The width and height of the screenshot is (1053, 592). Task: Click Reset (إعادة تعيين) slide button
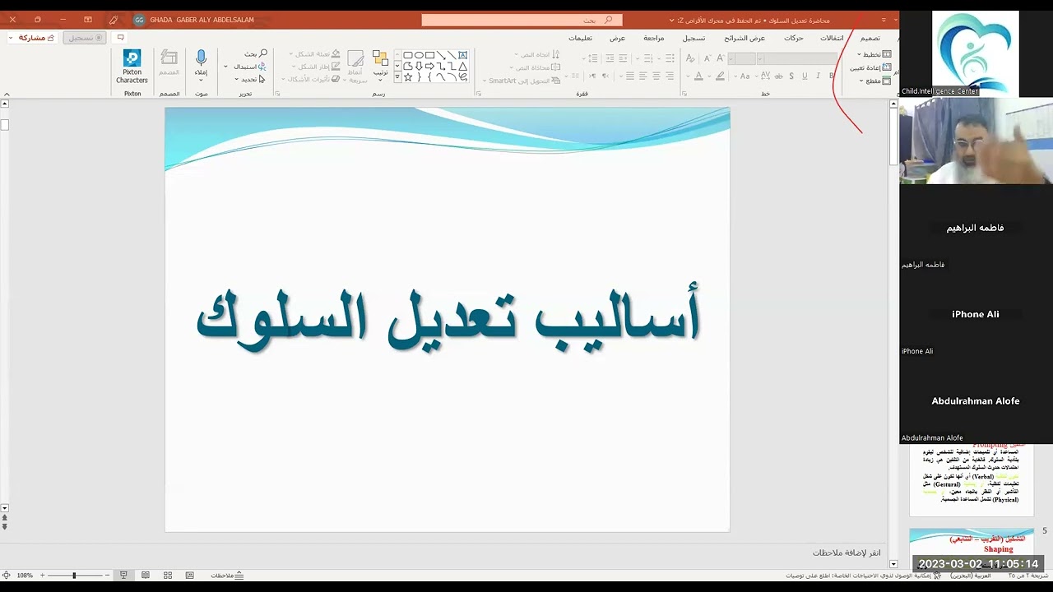point(869,67)
